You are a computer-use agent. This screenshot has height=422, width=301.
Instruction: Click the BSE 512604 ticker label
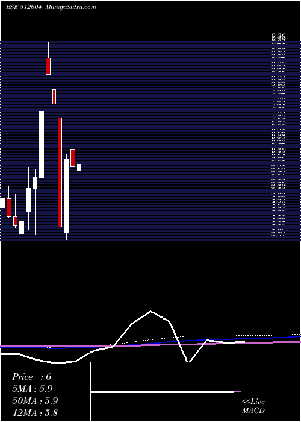(23, 7)
